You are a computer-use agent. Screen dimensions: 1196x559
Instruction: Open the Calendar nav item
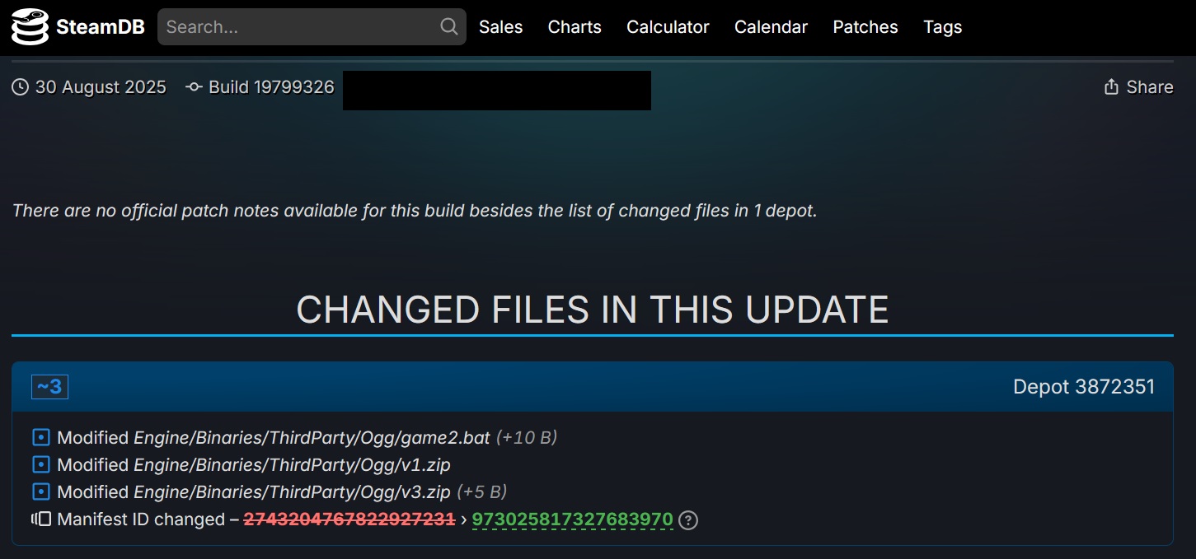(x=772, y=27)
